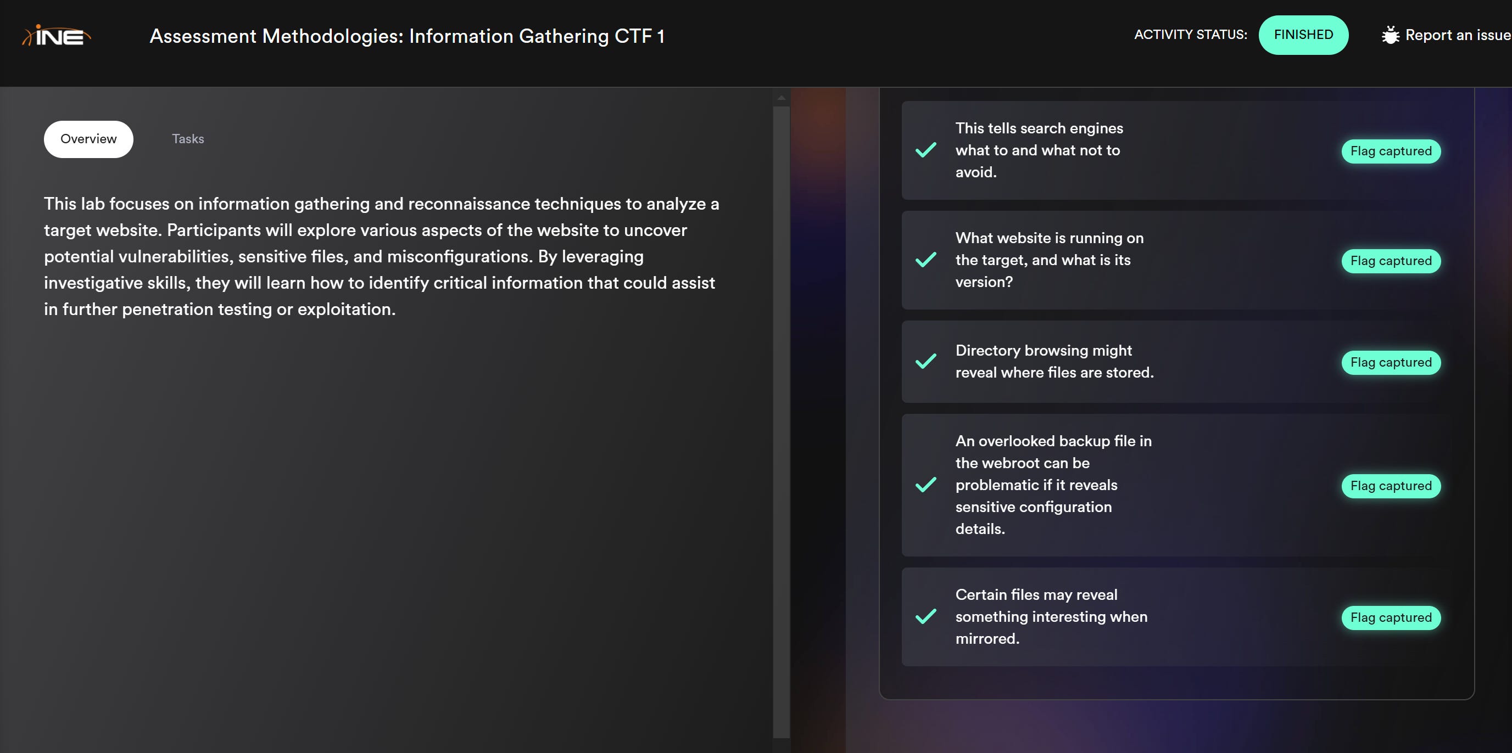Switch to the Tasks tab

coord(188,139)
